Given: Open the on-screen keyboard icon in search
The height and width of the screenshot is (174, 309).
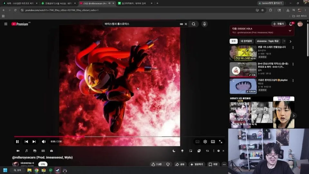Looking at the screenshot, I should (181, 24).
